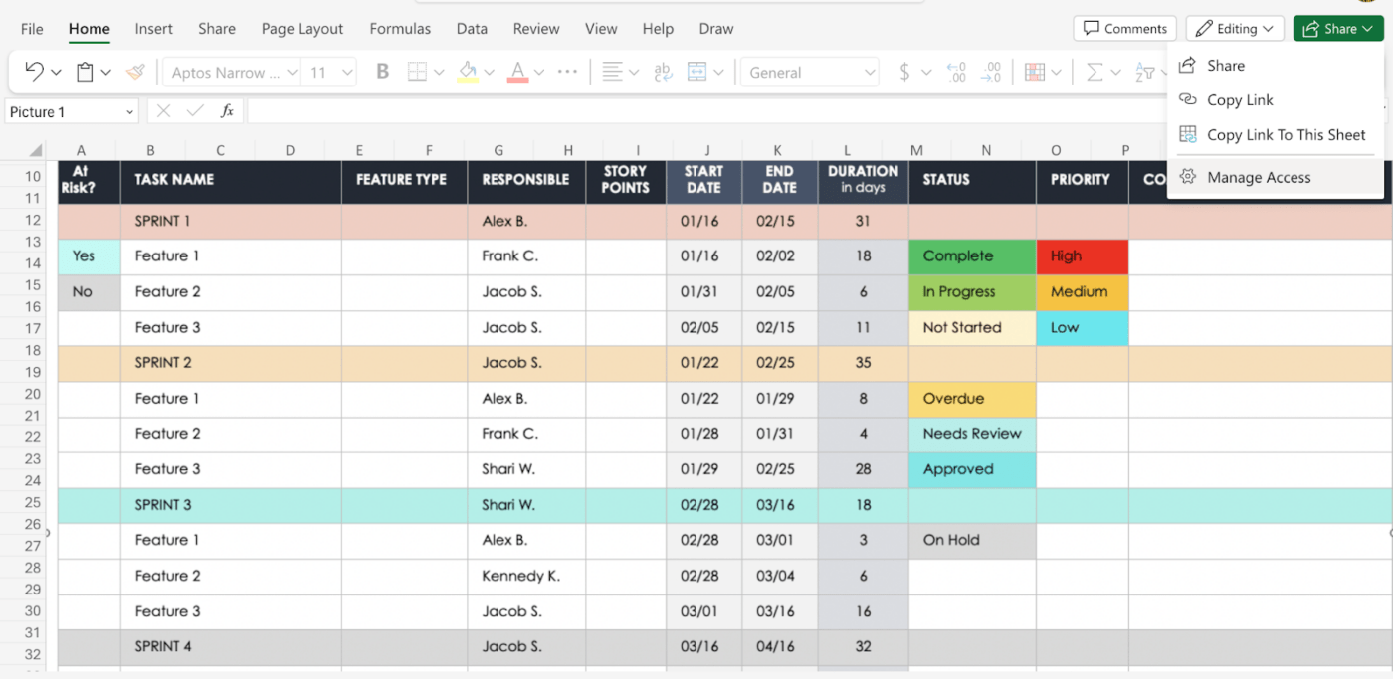Click the currency format dollar icon

tap(904, 72)
